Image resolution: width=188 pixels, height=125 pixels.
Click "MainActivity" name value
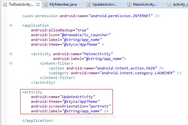(x=97, y=54)
